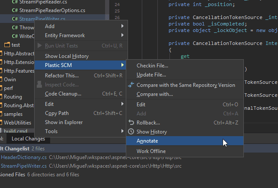Viewport: 278px width, 188px height.
Task: Click the Code Cleanup broom icon
Action: 40,94
